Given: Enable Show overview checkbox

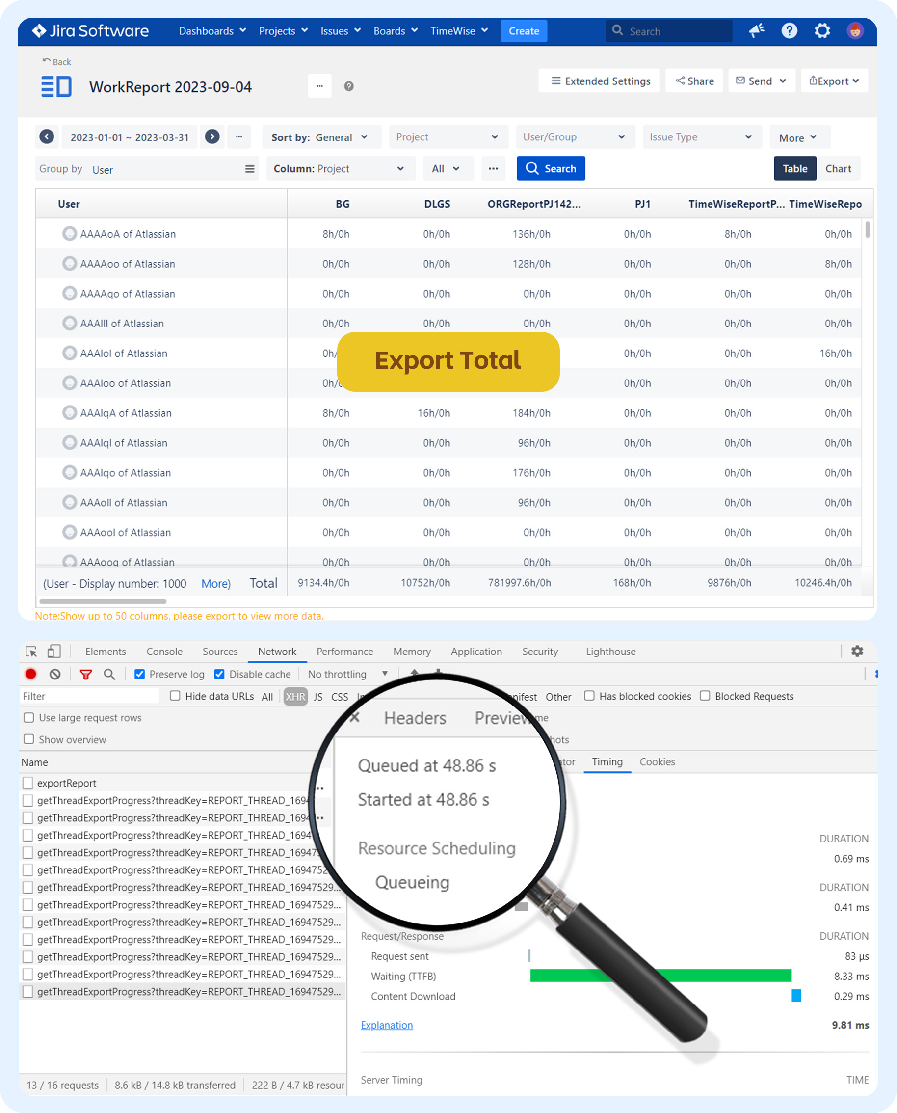Looking at the screenshot, I should pos(29,739).
